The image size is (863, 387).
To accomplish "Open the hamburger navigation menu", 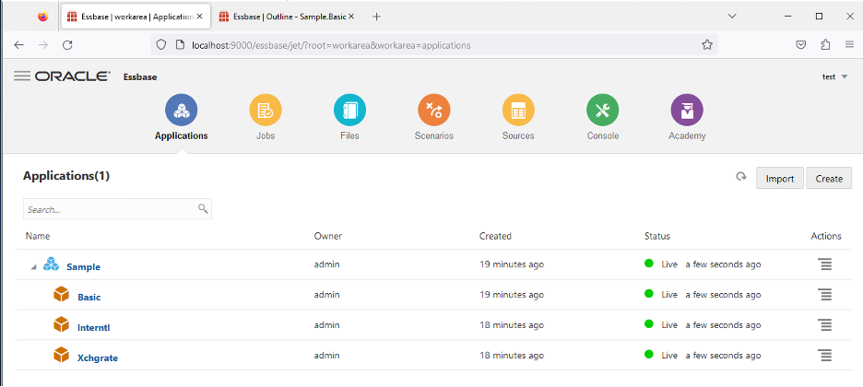I will click(x=22, y=76).
